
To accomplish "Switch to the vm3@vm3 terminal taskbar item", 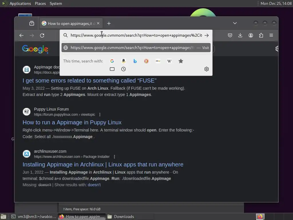I will click(x=34, y=217).
